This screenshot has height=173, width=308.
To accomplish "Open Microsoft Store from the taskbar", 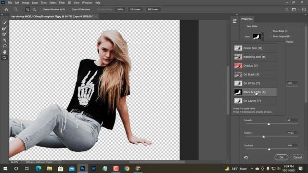I will tap(61, 169).
